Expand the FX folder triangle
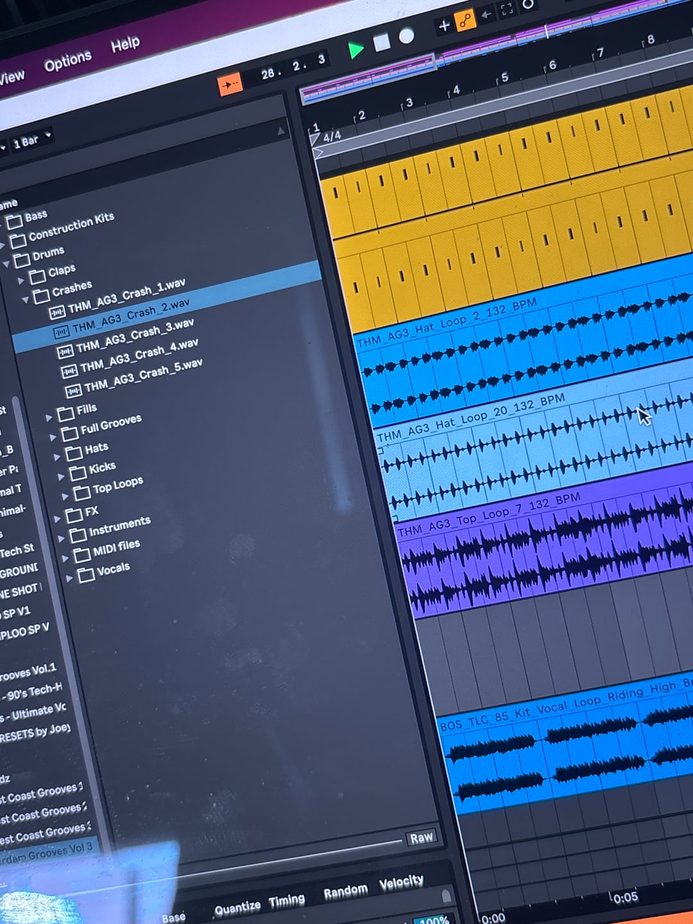 57,518
